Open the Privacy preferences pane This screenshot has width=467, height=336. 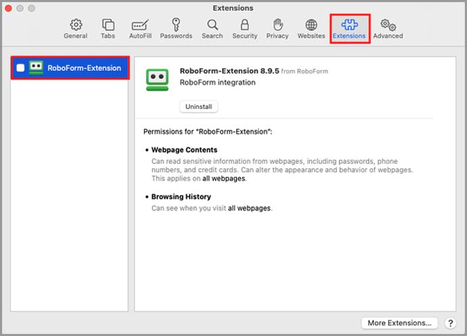point(277,29)
